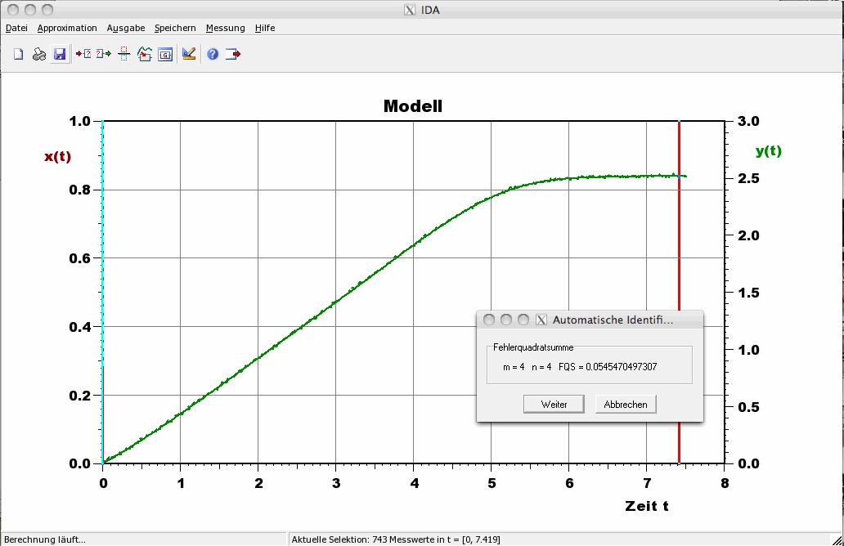Click the Aktuelle Selektion status bar text

[x=396, y=539]
